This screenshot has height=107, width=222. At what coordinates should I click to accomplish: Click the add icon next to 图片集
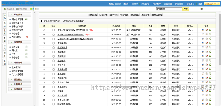pos(27,50)
